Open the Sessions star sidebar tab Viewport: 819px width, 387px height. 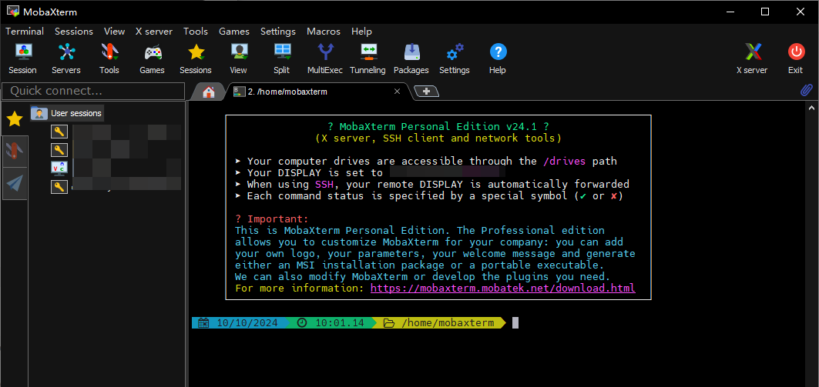(15, 118)
